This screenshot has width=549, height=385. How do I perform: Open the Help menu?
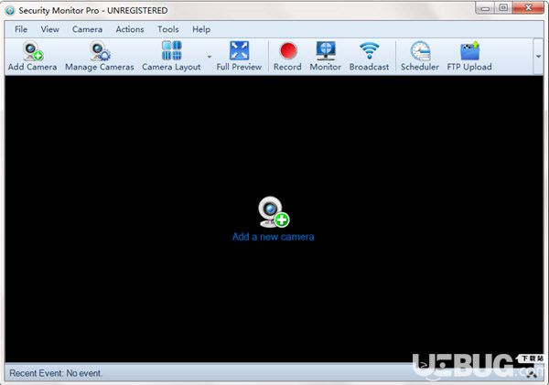[x=201, y=29]
